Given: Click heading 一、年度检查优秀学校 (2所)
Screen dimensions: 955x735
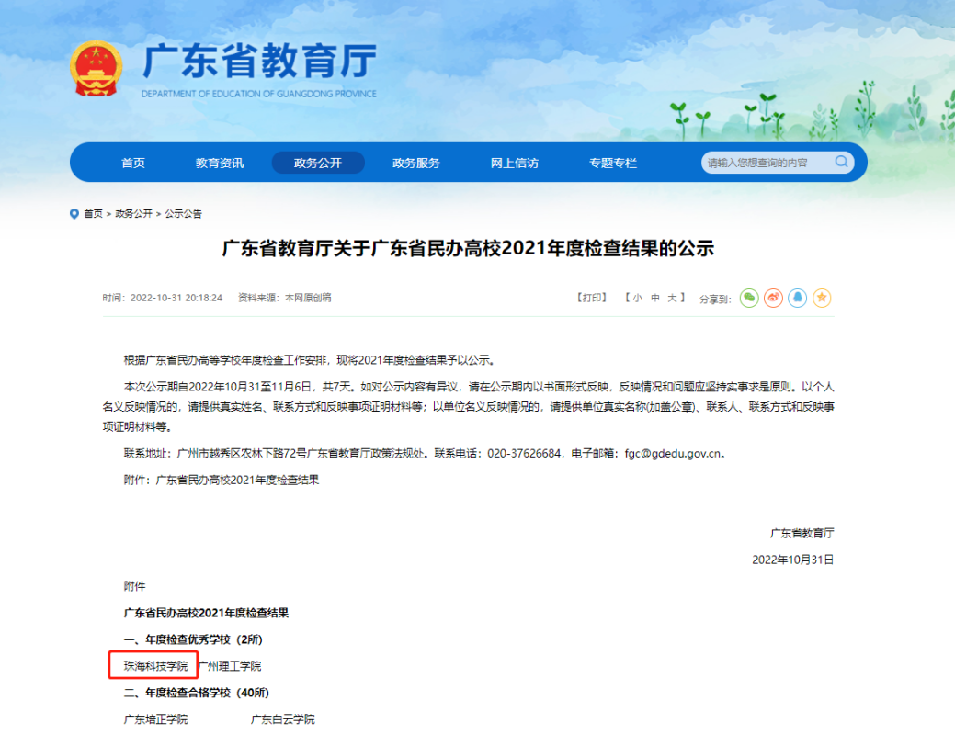Looking at the screenshot, I should tap(193, 639).
